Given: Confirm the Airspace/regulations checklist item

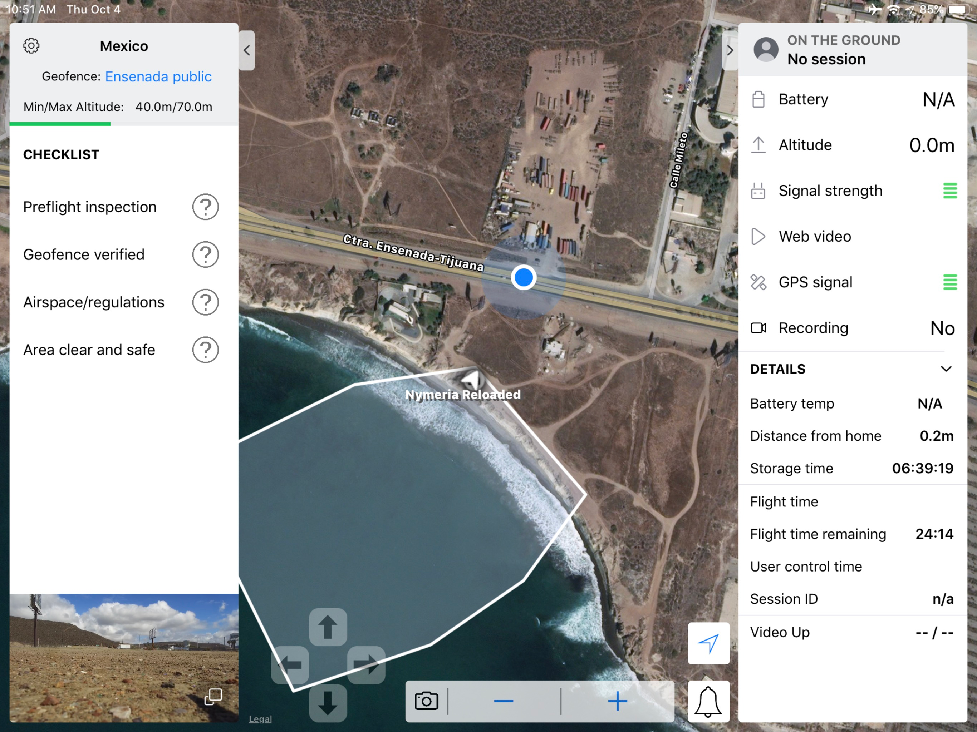Looking at the screenshot, I should coord(205,302).
